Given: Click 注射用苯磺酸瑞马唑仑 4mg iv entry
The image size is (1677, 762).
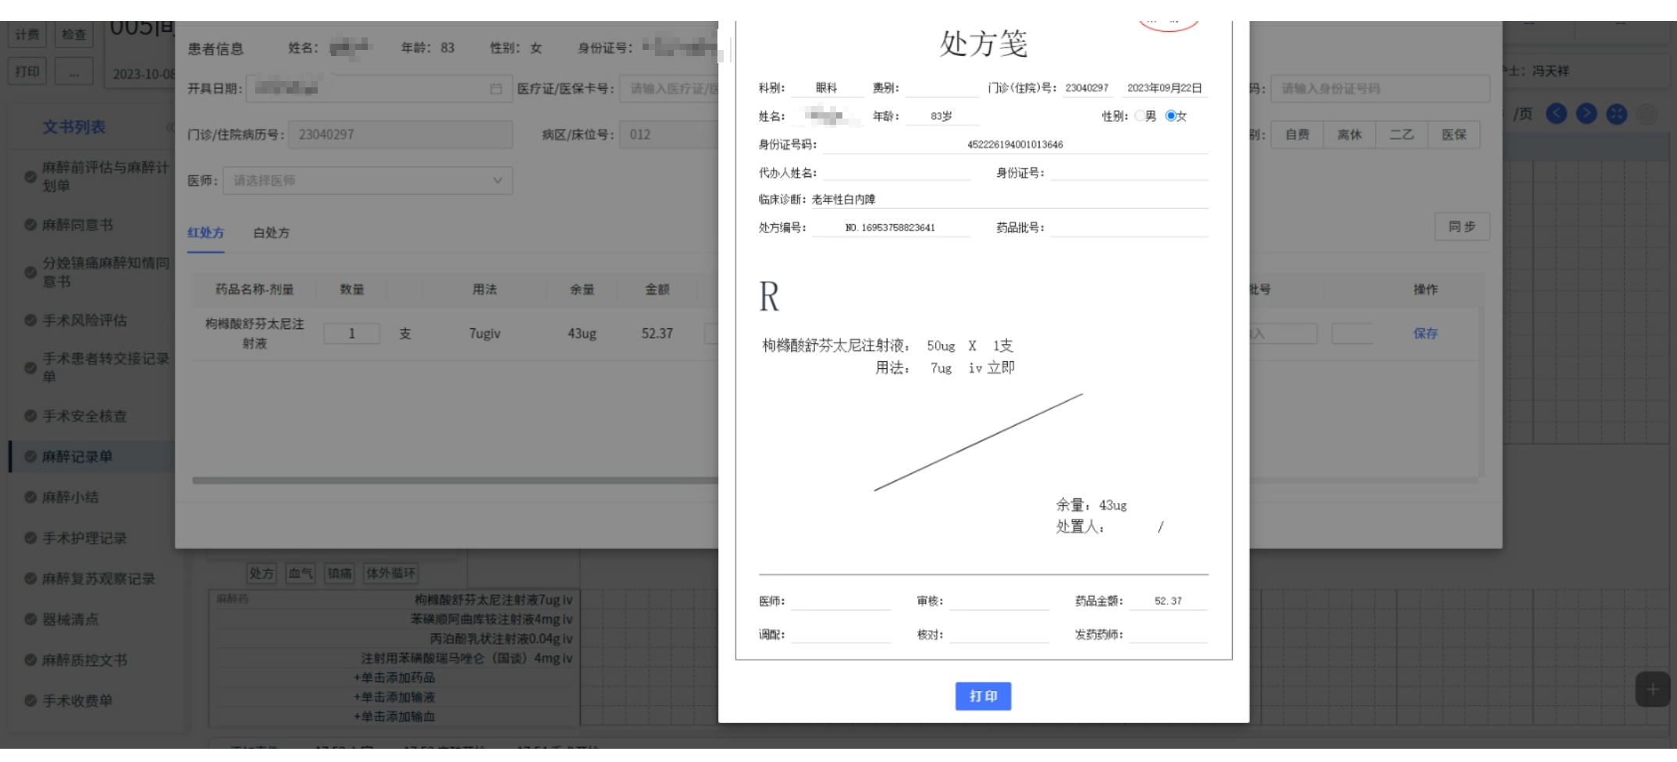Looking at the screenshot, I should [x=467, y=658].
